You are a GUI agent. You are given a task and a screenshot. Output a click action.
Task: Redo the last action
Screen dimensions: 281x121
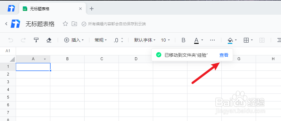point(23,40)
